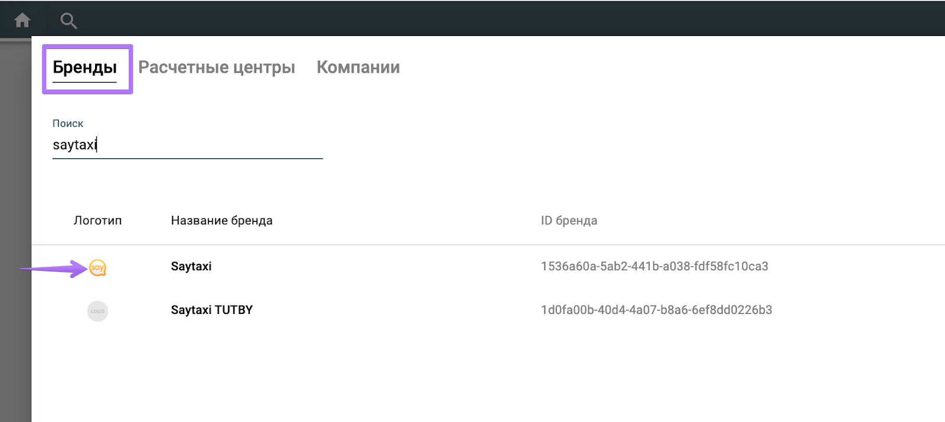Click the Saytaxi orange brand logo
Image resolution: width=945 pixels, height=422 pixels.
point(97,268)
